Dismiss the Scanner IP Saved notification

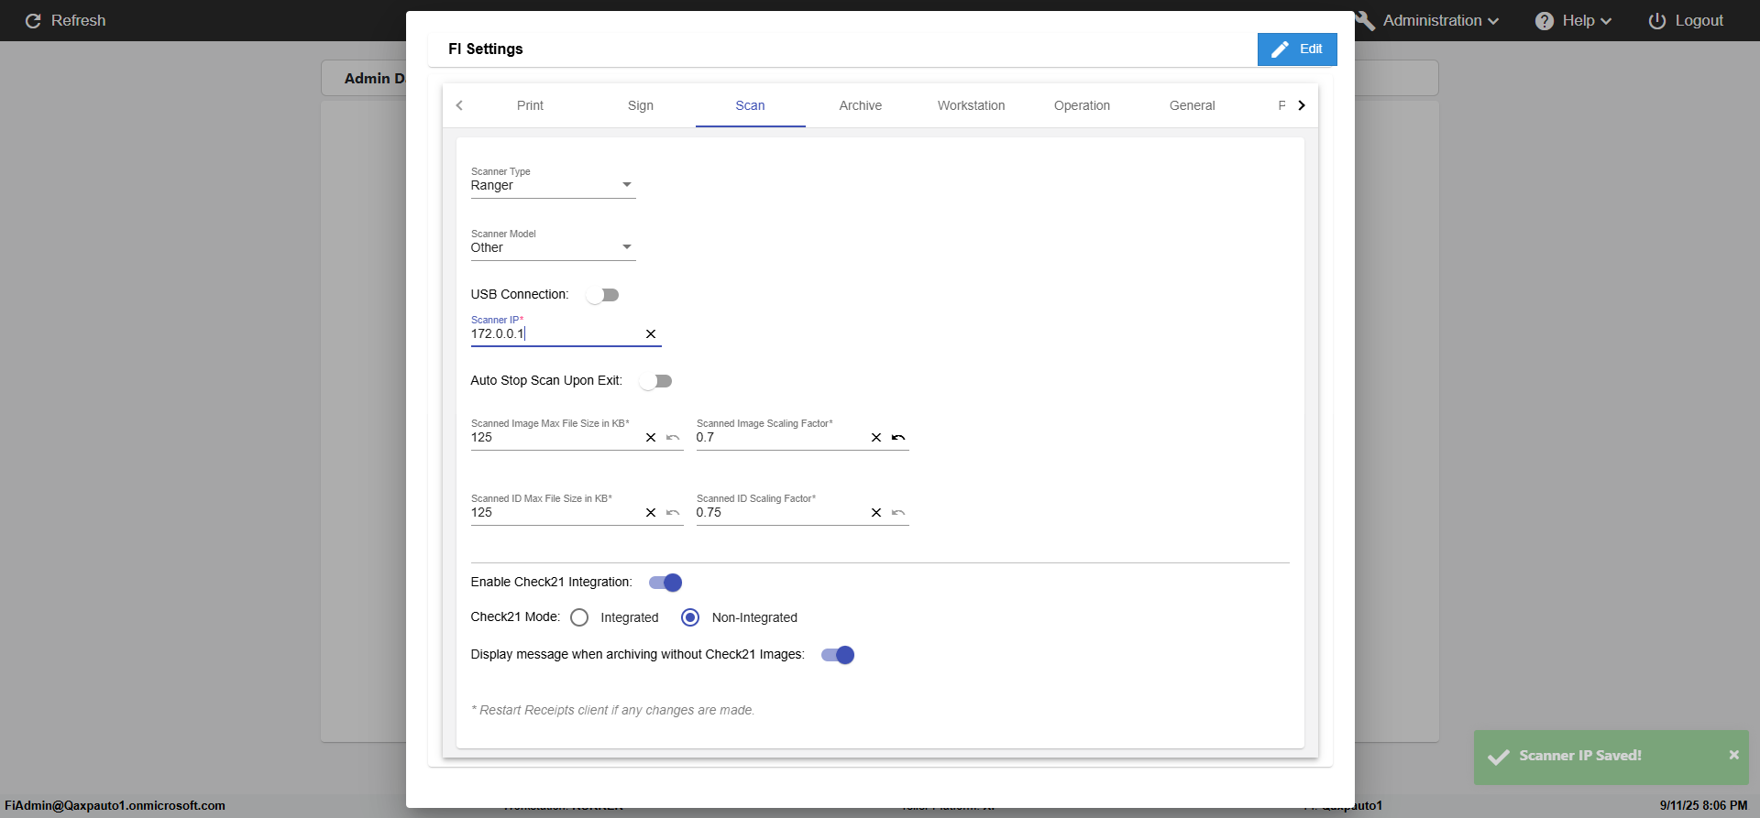(1733, 755)
